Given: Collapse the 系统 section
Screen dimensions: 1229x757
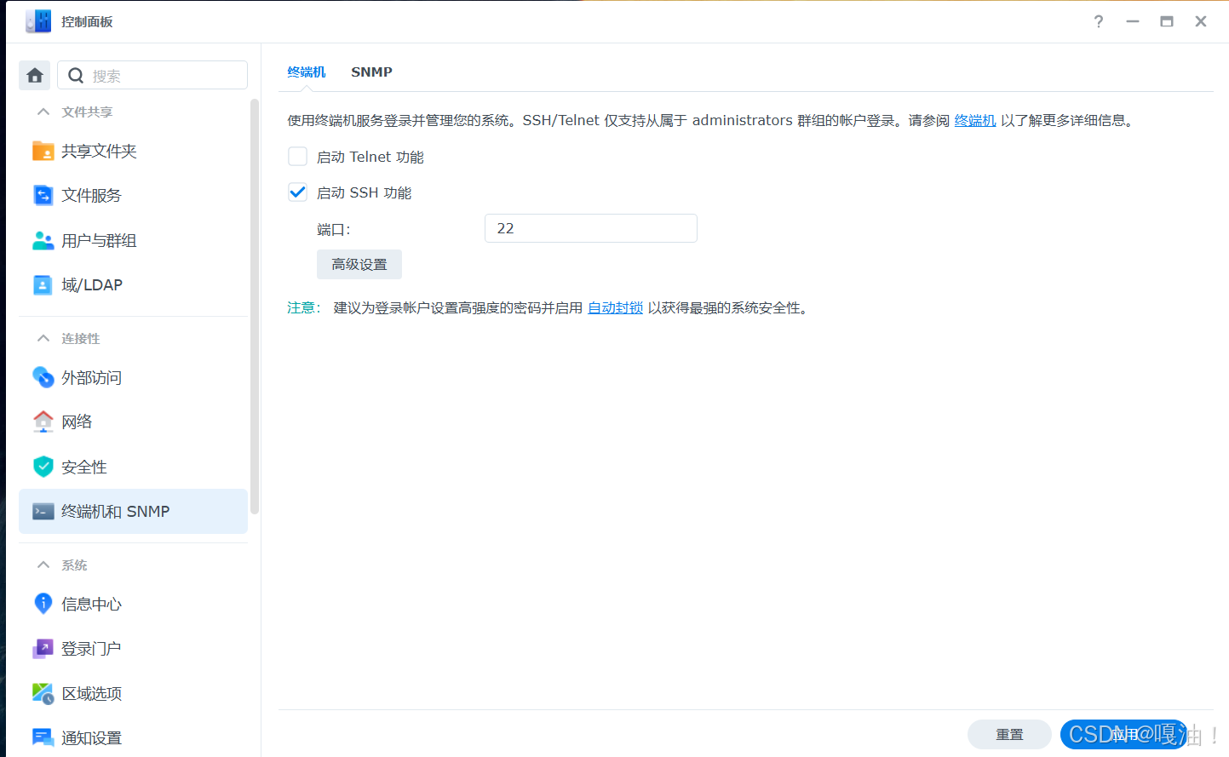Looking at the screenshot, I should [43, 565].
